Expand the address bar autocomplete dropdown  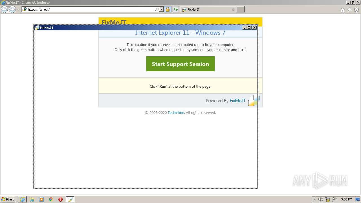coord(161,10)
